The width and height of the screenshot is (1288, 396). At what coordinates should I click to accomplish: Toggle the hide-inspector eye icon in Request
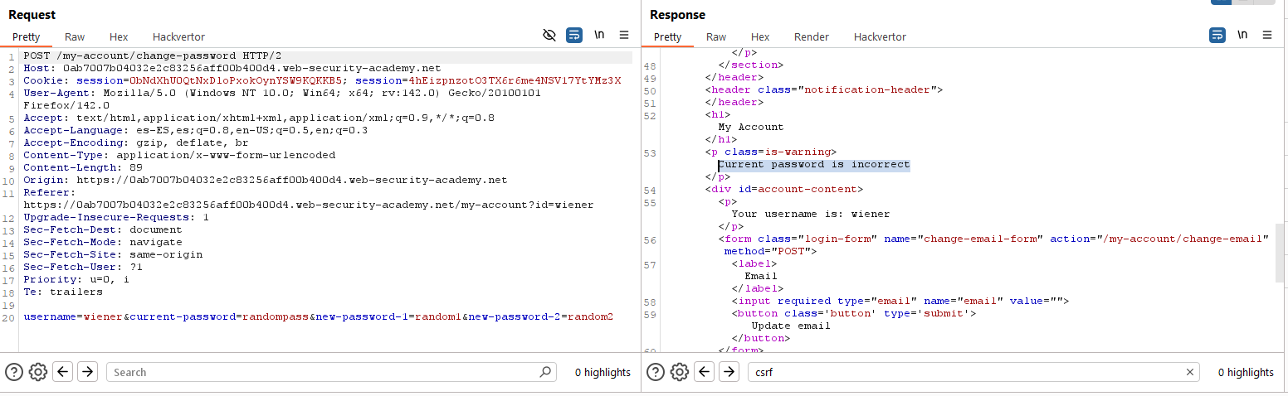click(x=549, y=35)
